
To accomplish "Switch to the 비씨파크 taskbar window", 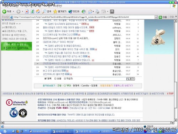I will pyautogui.click(x=62, y=131).
